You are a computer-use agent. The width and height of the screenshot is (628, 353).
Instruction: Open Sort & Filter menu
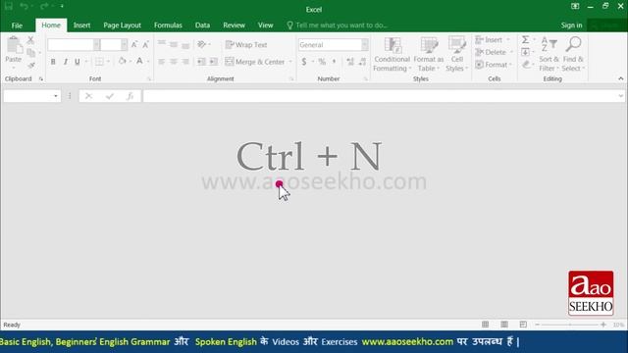[x=549, y=55]
